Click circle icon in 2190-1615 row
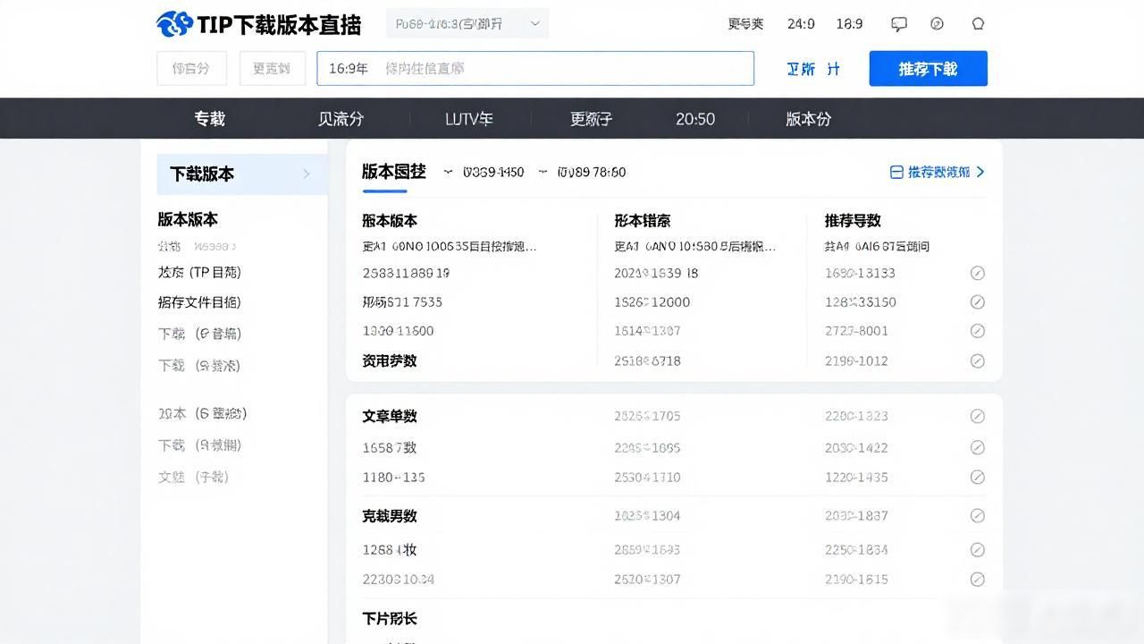Screen dimensions: 1144x644 [x=978, y=579]
